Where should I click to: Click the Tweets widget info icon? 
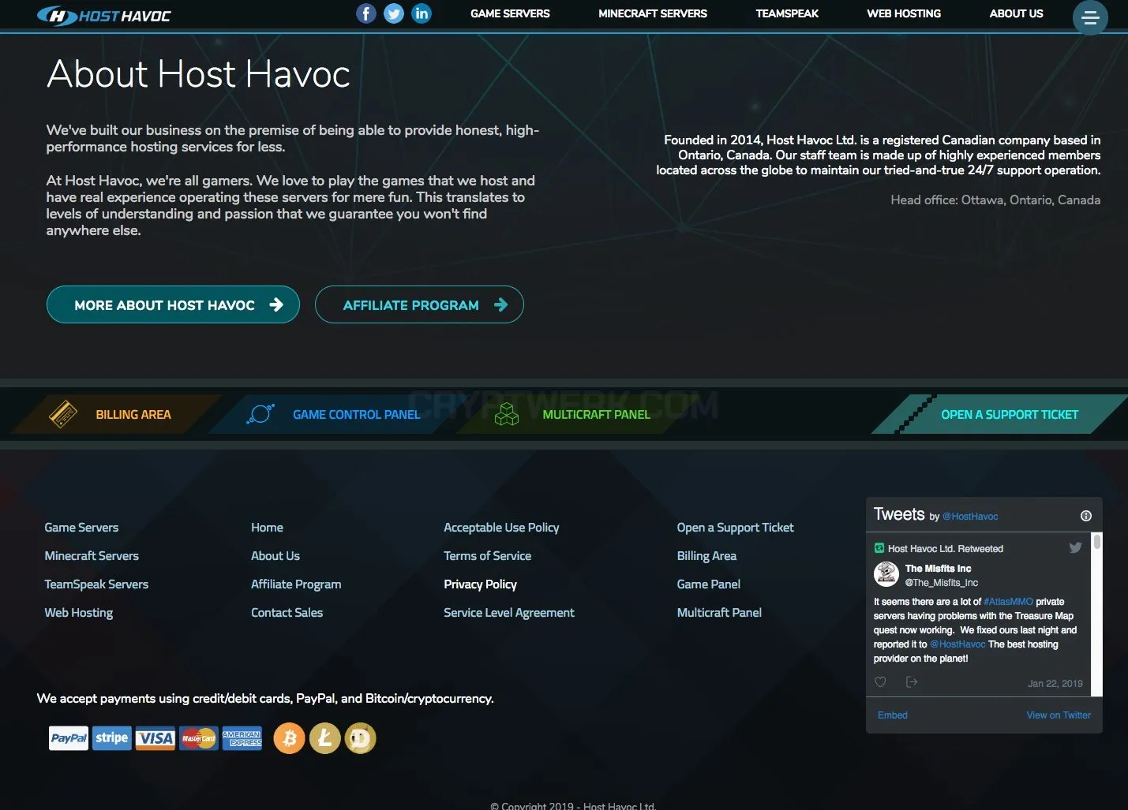click(1086, 516)
